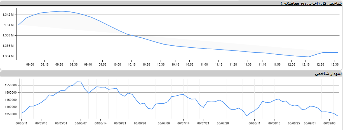Select the 00/06/07 date axis label
The width and height of the screenshot is (343, 130).
[81, 123]
